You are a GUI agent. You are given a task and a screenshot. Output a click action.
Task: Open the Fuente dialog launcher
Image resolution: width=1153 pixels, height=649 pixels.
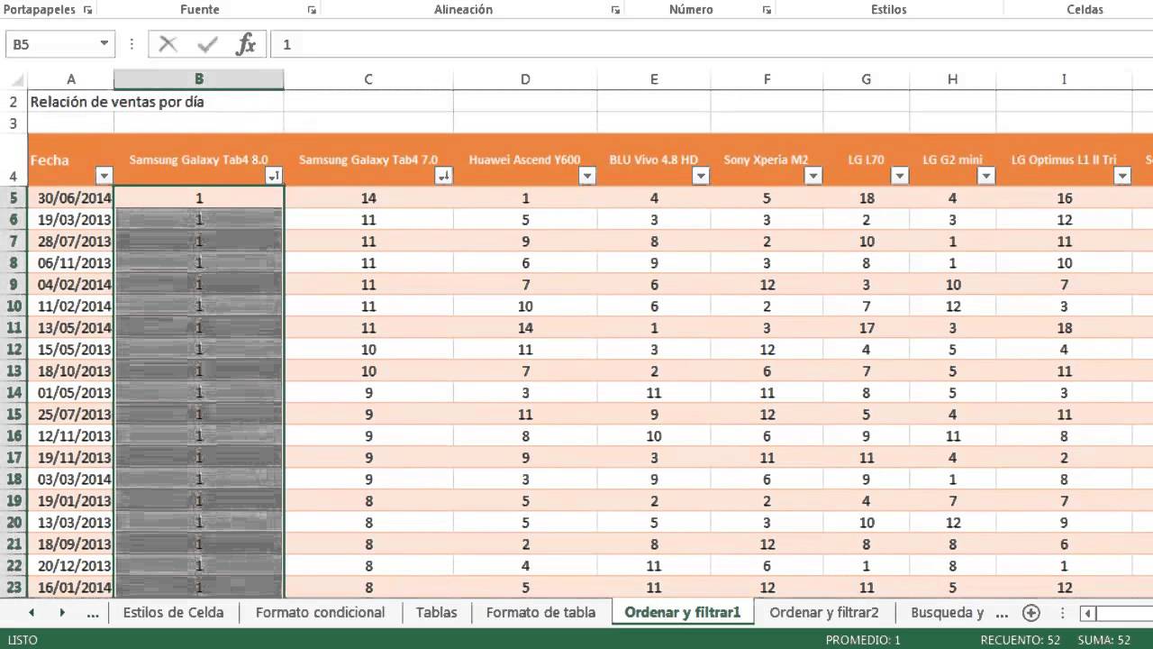pos(312,10)
